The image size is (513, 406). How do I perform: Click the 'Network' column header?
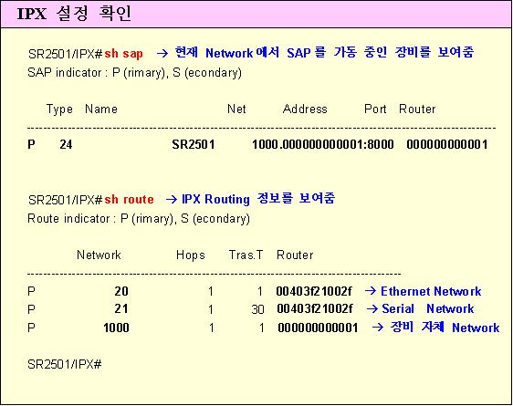click(x=99, y=255)
